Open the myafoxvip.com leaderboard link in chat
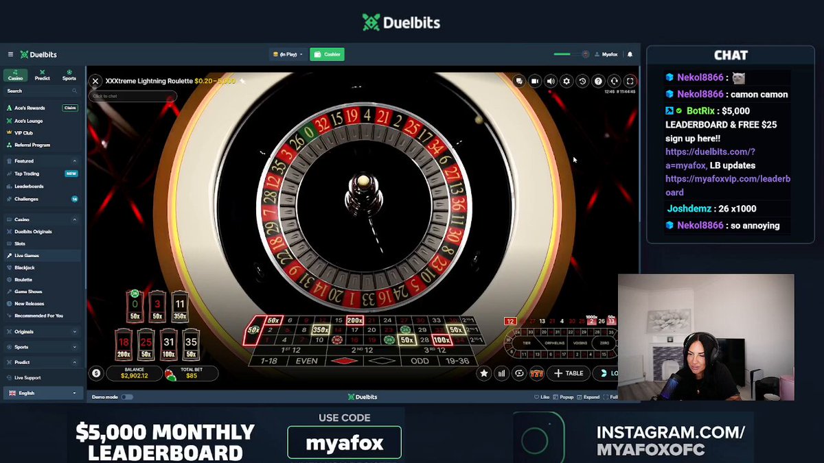Screen dimensions: 824x463 pos(728,186)
